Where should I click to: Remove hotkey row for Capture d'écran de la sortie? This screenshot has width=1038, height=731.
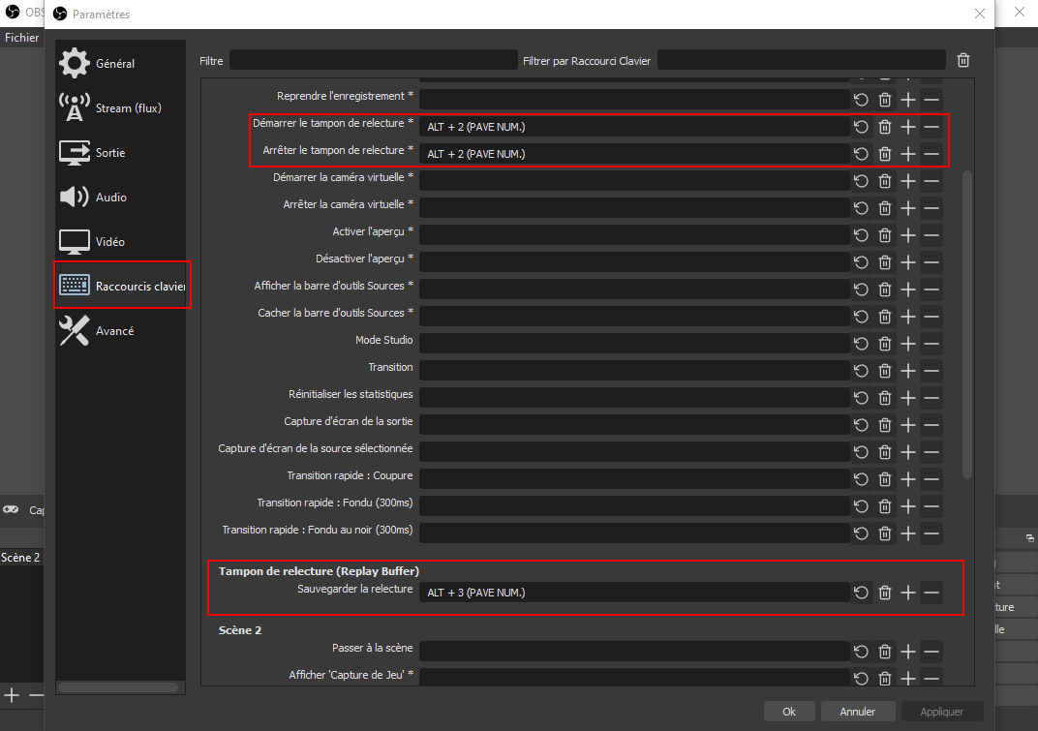pyautogui.click(x=931, y=426)
